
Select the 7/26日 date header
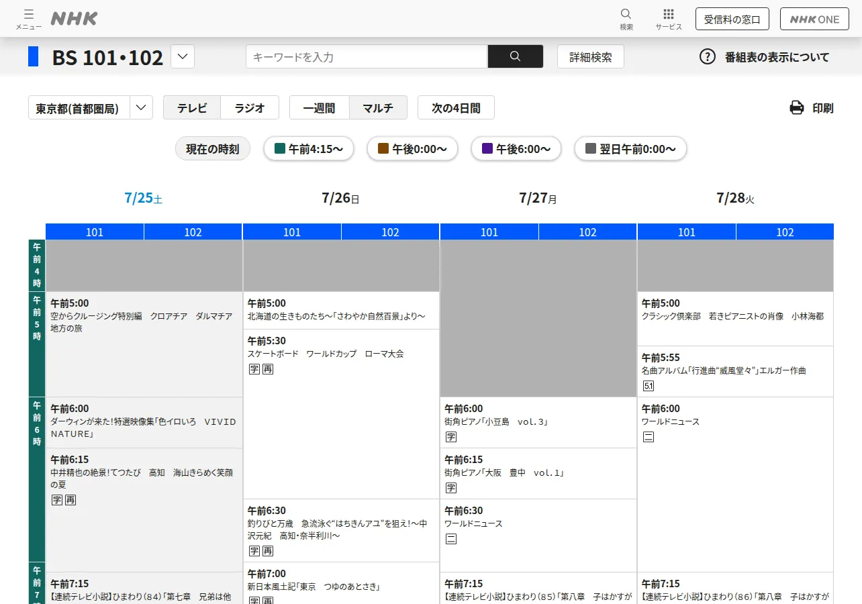coord(341,198)
